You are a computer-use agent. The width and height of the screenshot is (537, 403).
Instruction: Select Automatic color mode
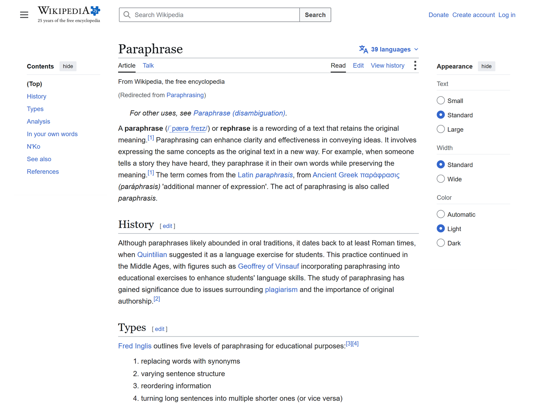(441, 214)
